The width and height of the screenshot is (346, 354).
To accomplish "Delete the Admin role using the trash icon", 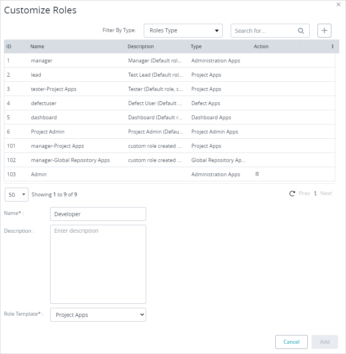I will tap(257, 174).
